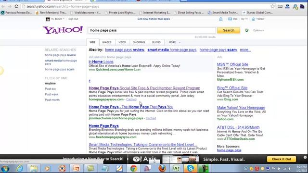Open the MSN Official Site ad
This screenshot has height=173, width=308.
tap(232, 64)
